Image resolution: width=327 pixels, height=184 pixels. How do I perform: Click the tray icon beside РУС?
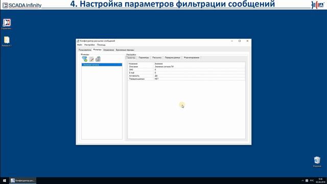coord(307,180)
